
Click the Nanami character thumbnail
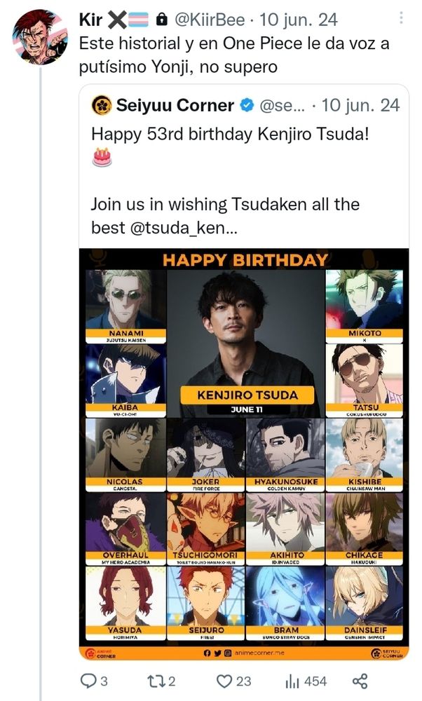click(125, 300)
